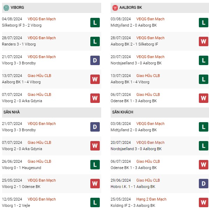Open the VĐQG Đan Mạch link on 04/08/2024
209x210 pixels.
tap(42, 19)
